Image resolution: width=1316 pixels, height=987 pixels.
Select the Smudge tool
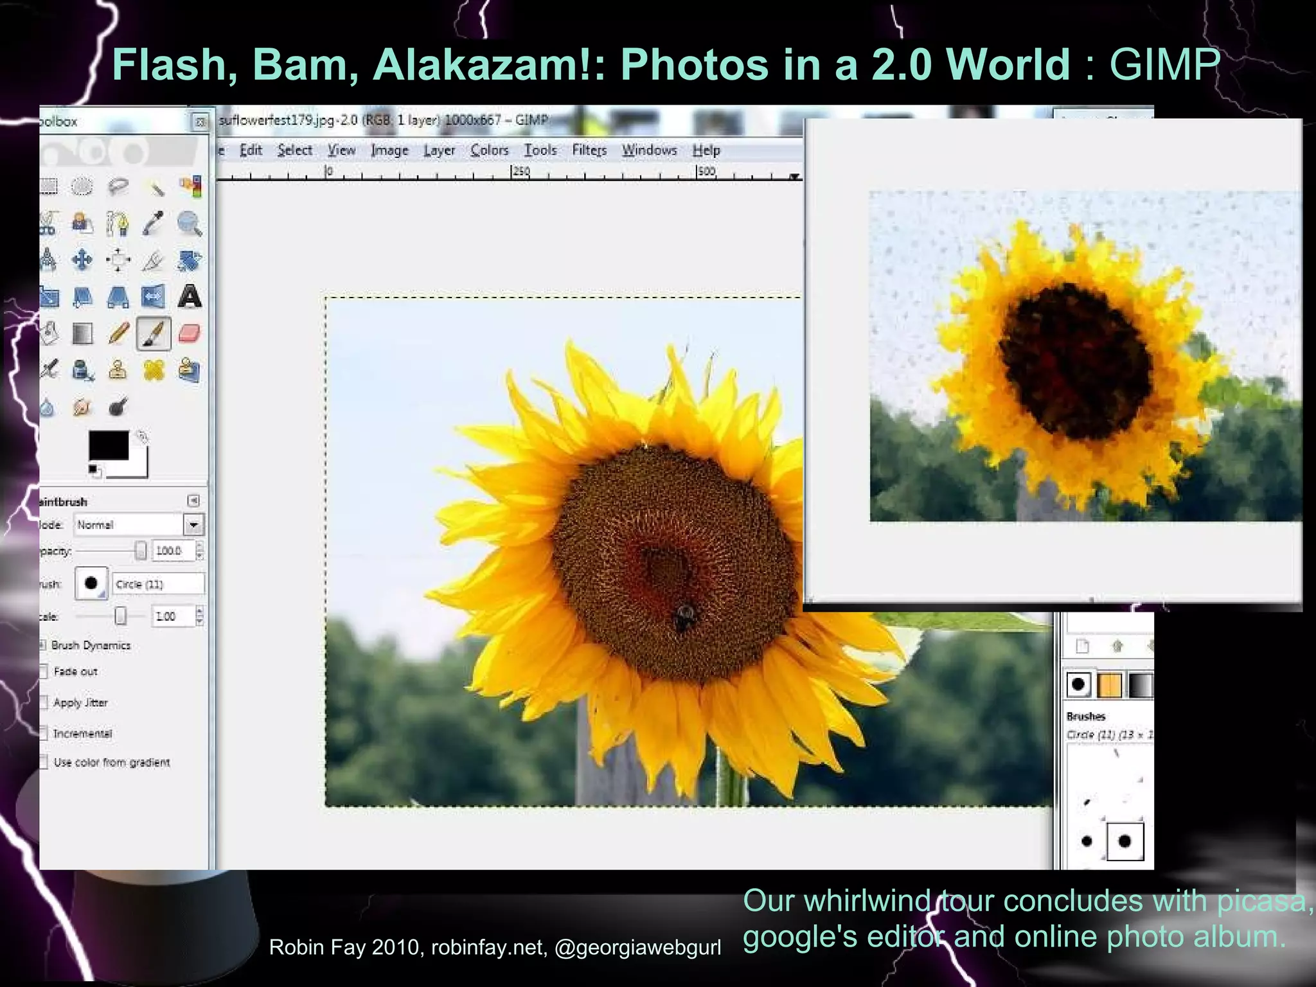click(82, 407)
